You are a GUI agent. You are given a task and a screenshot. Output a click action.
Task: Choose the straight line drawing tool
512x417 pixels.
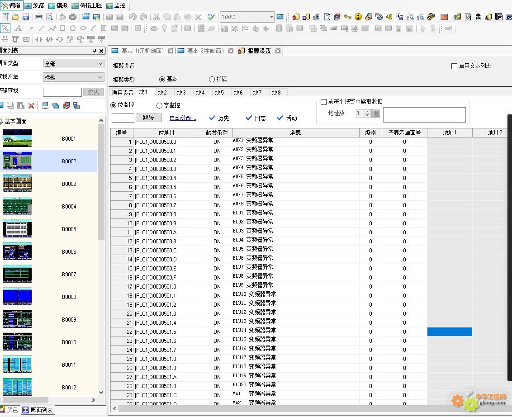(42, 28)
